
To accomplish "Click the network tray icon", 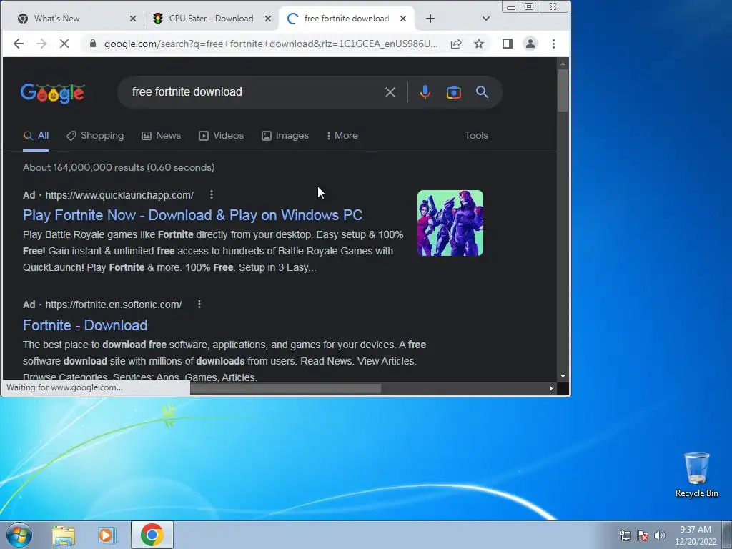I will coord(625,535).
